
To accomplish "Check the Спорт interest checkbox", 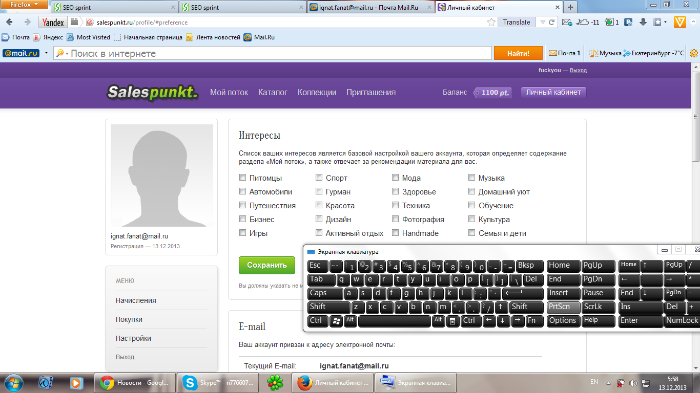I will pyautogui.click(x=319, y=178).
